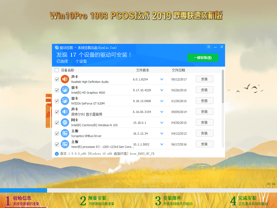Click the 00:04 elapsed timer
Screen dimensions: 277x208
pos(271,184)
